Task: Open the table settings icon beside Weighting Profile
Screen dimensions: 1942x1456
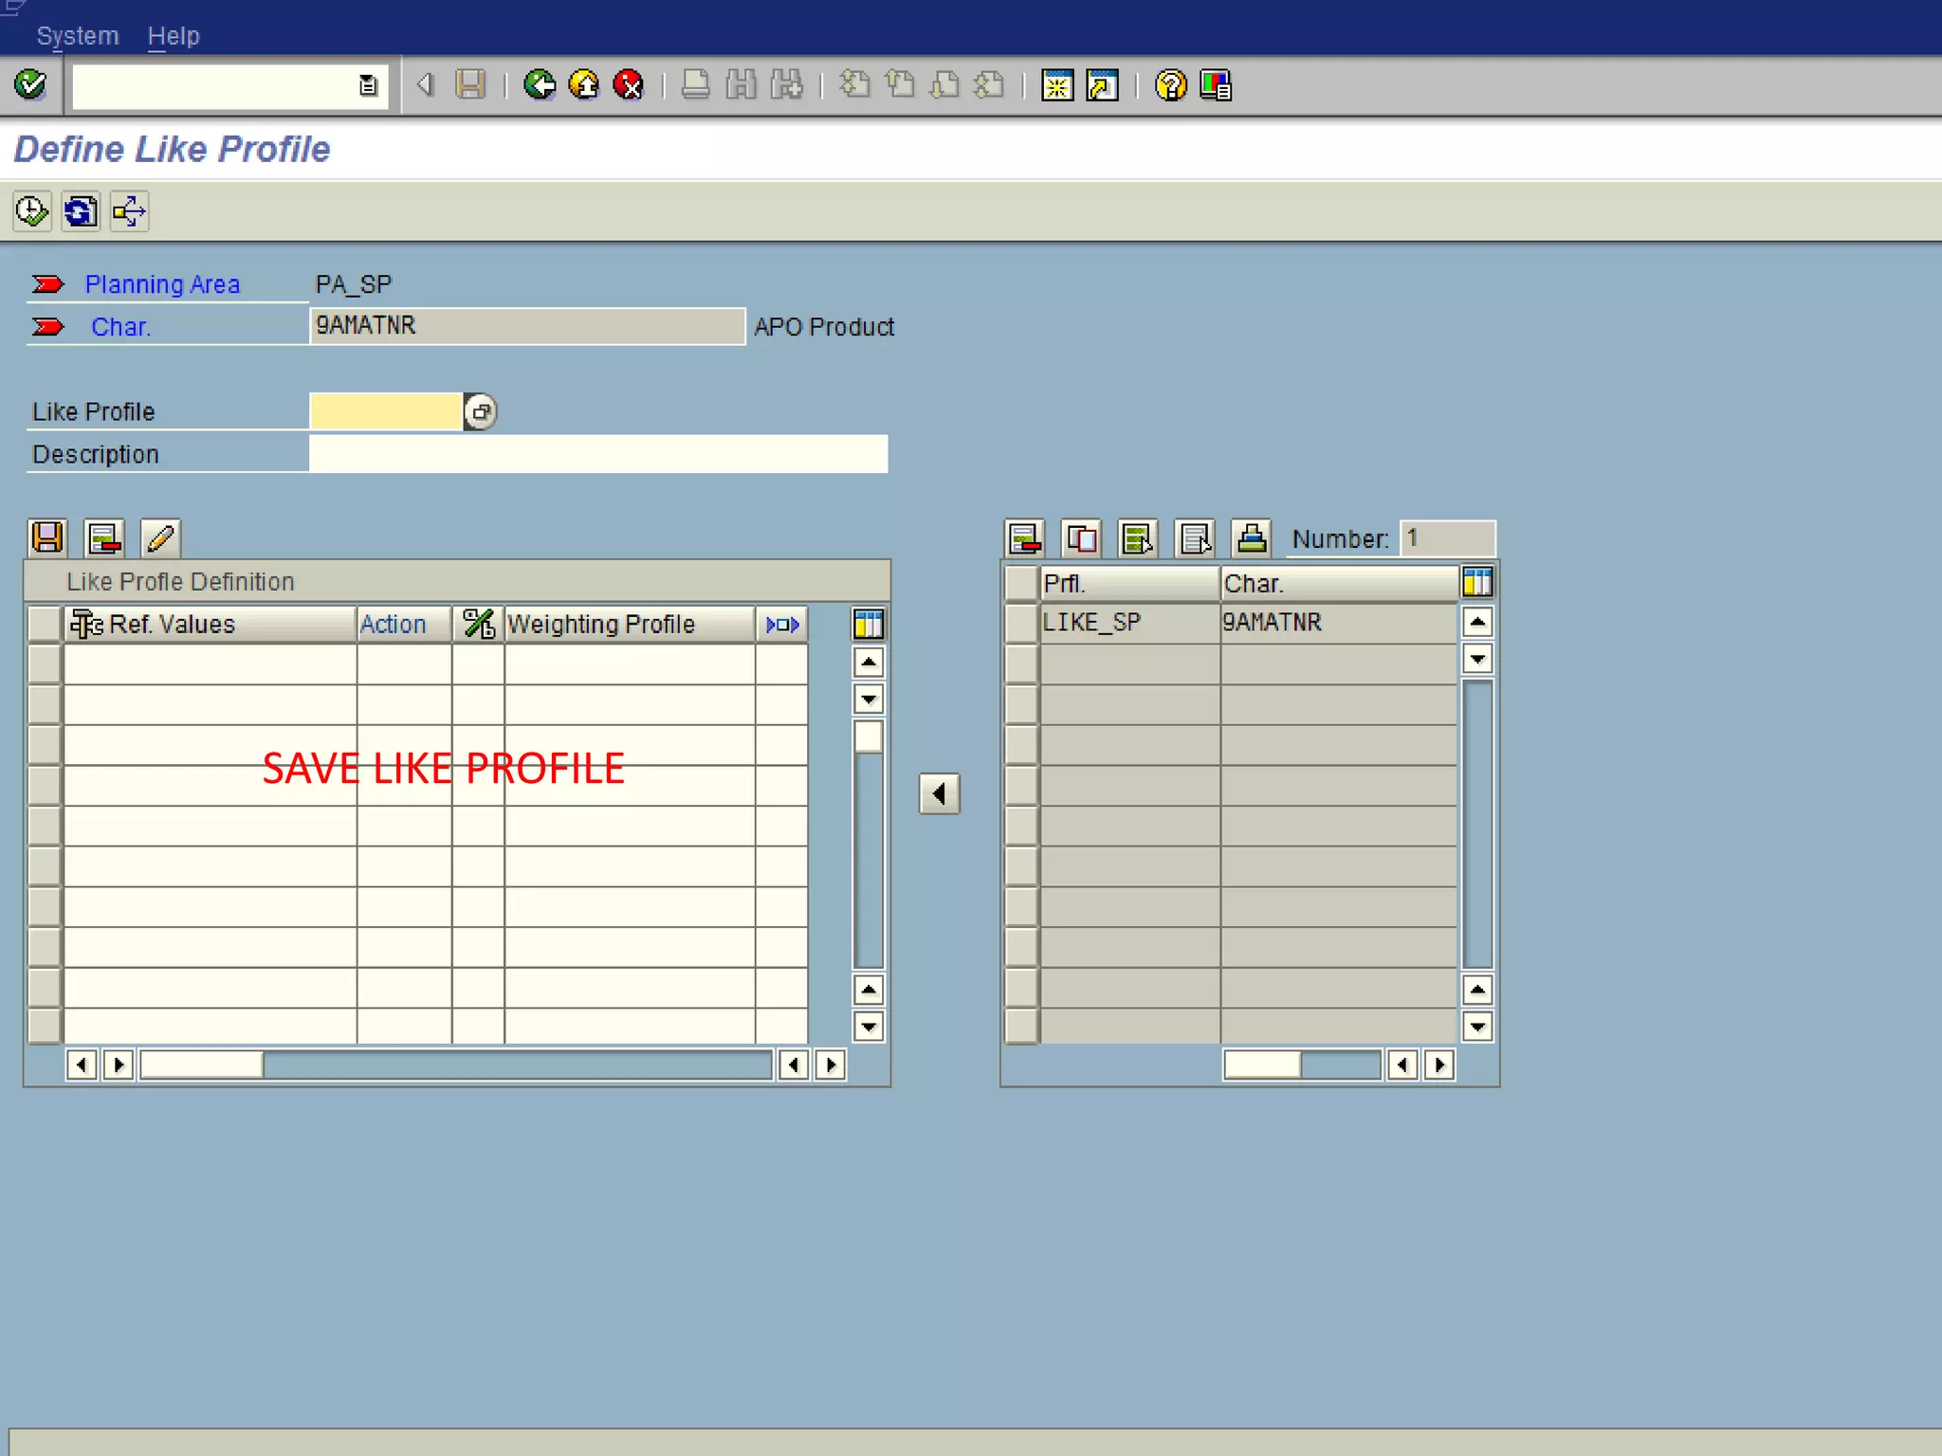Action: pos(869,624)
